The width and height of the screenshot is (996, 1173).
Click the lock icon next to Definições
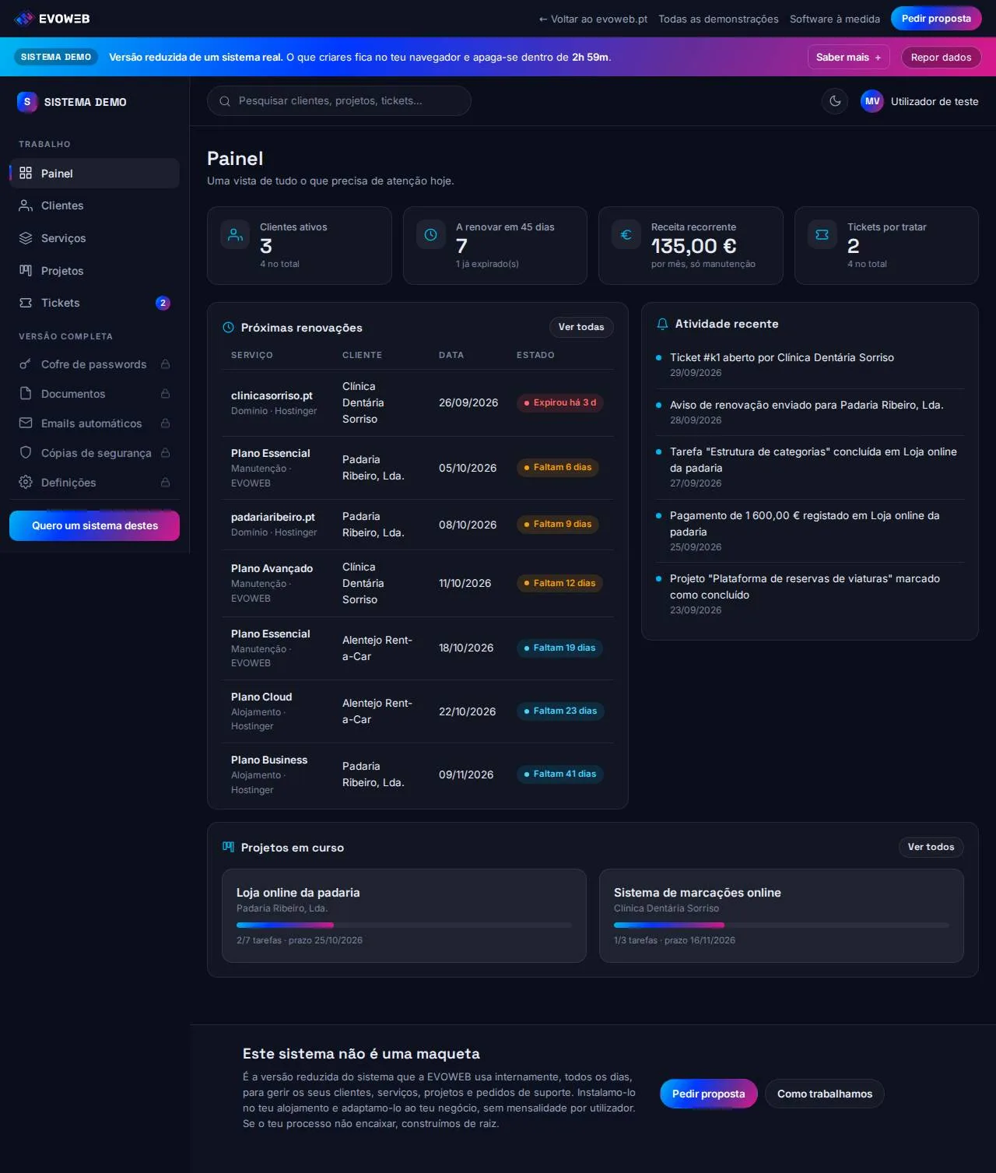[x=165, y=483]
